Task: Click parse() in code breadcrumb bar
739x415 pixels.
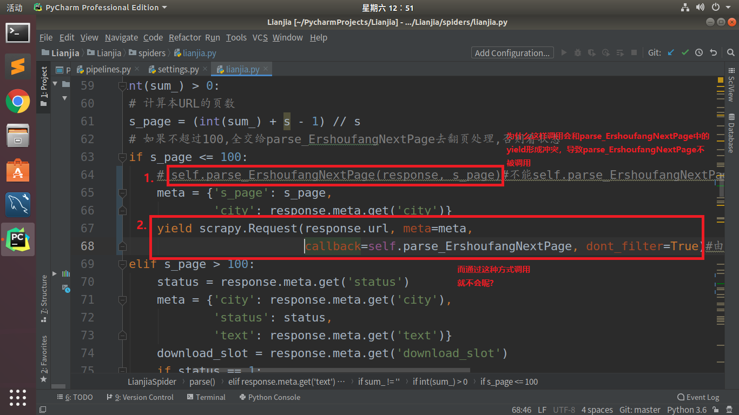Action: click(202, 381)
